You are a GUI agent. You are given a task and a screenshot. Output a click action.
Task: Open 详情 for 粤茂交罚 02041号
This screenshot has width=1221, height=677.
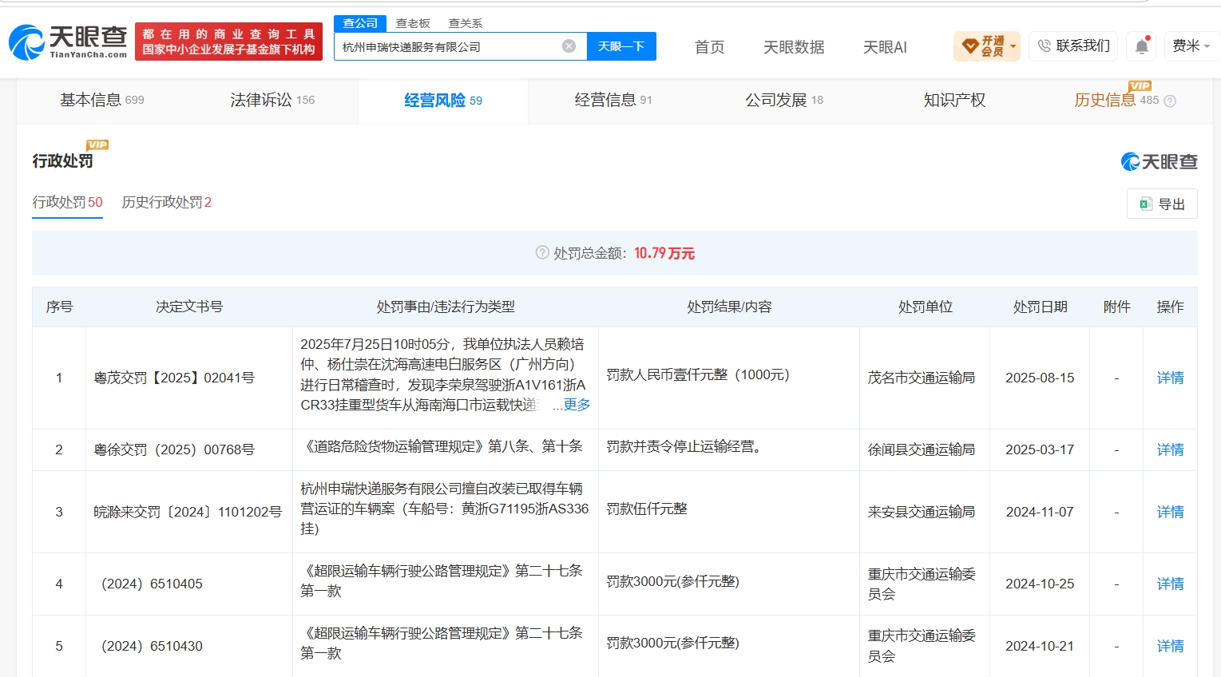pos(1170,378)
